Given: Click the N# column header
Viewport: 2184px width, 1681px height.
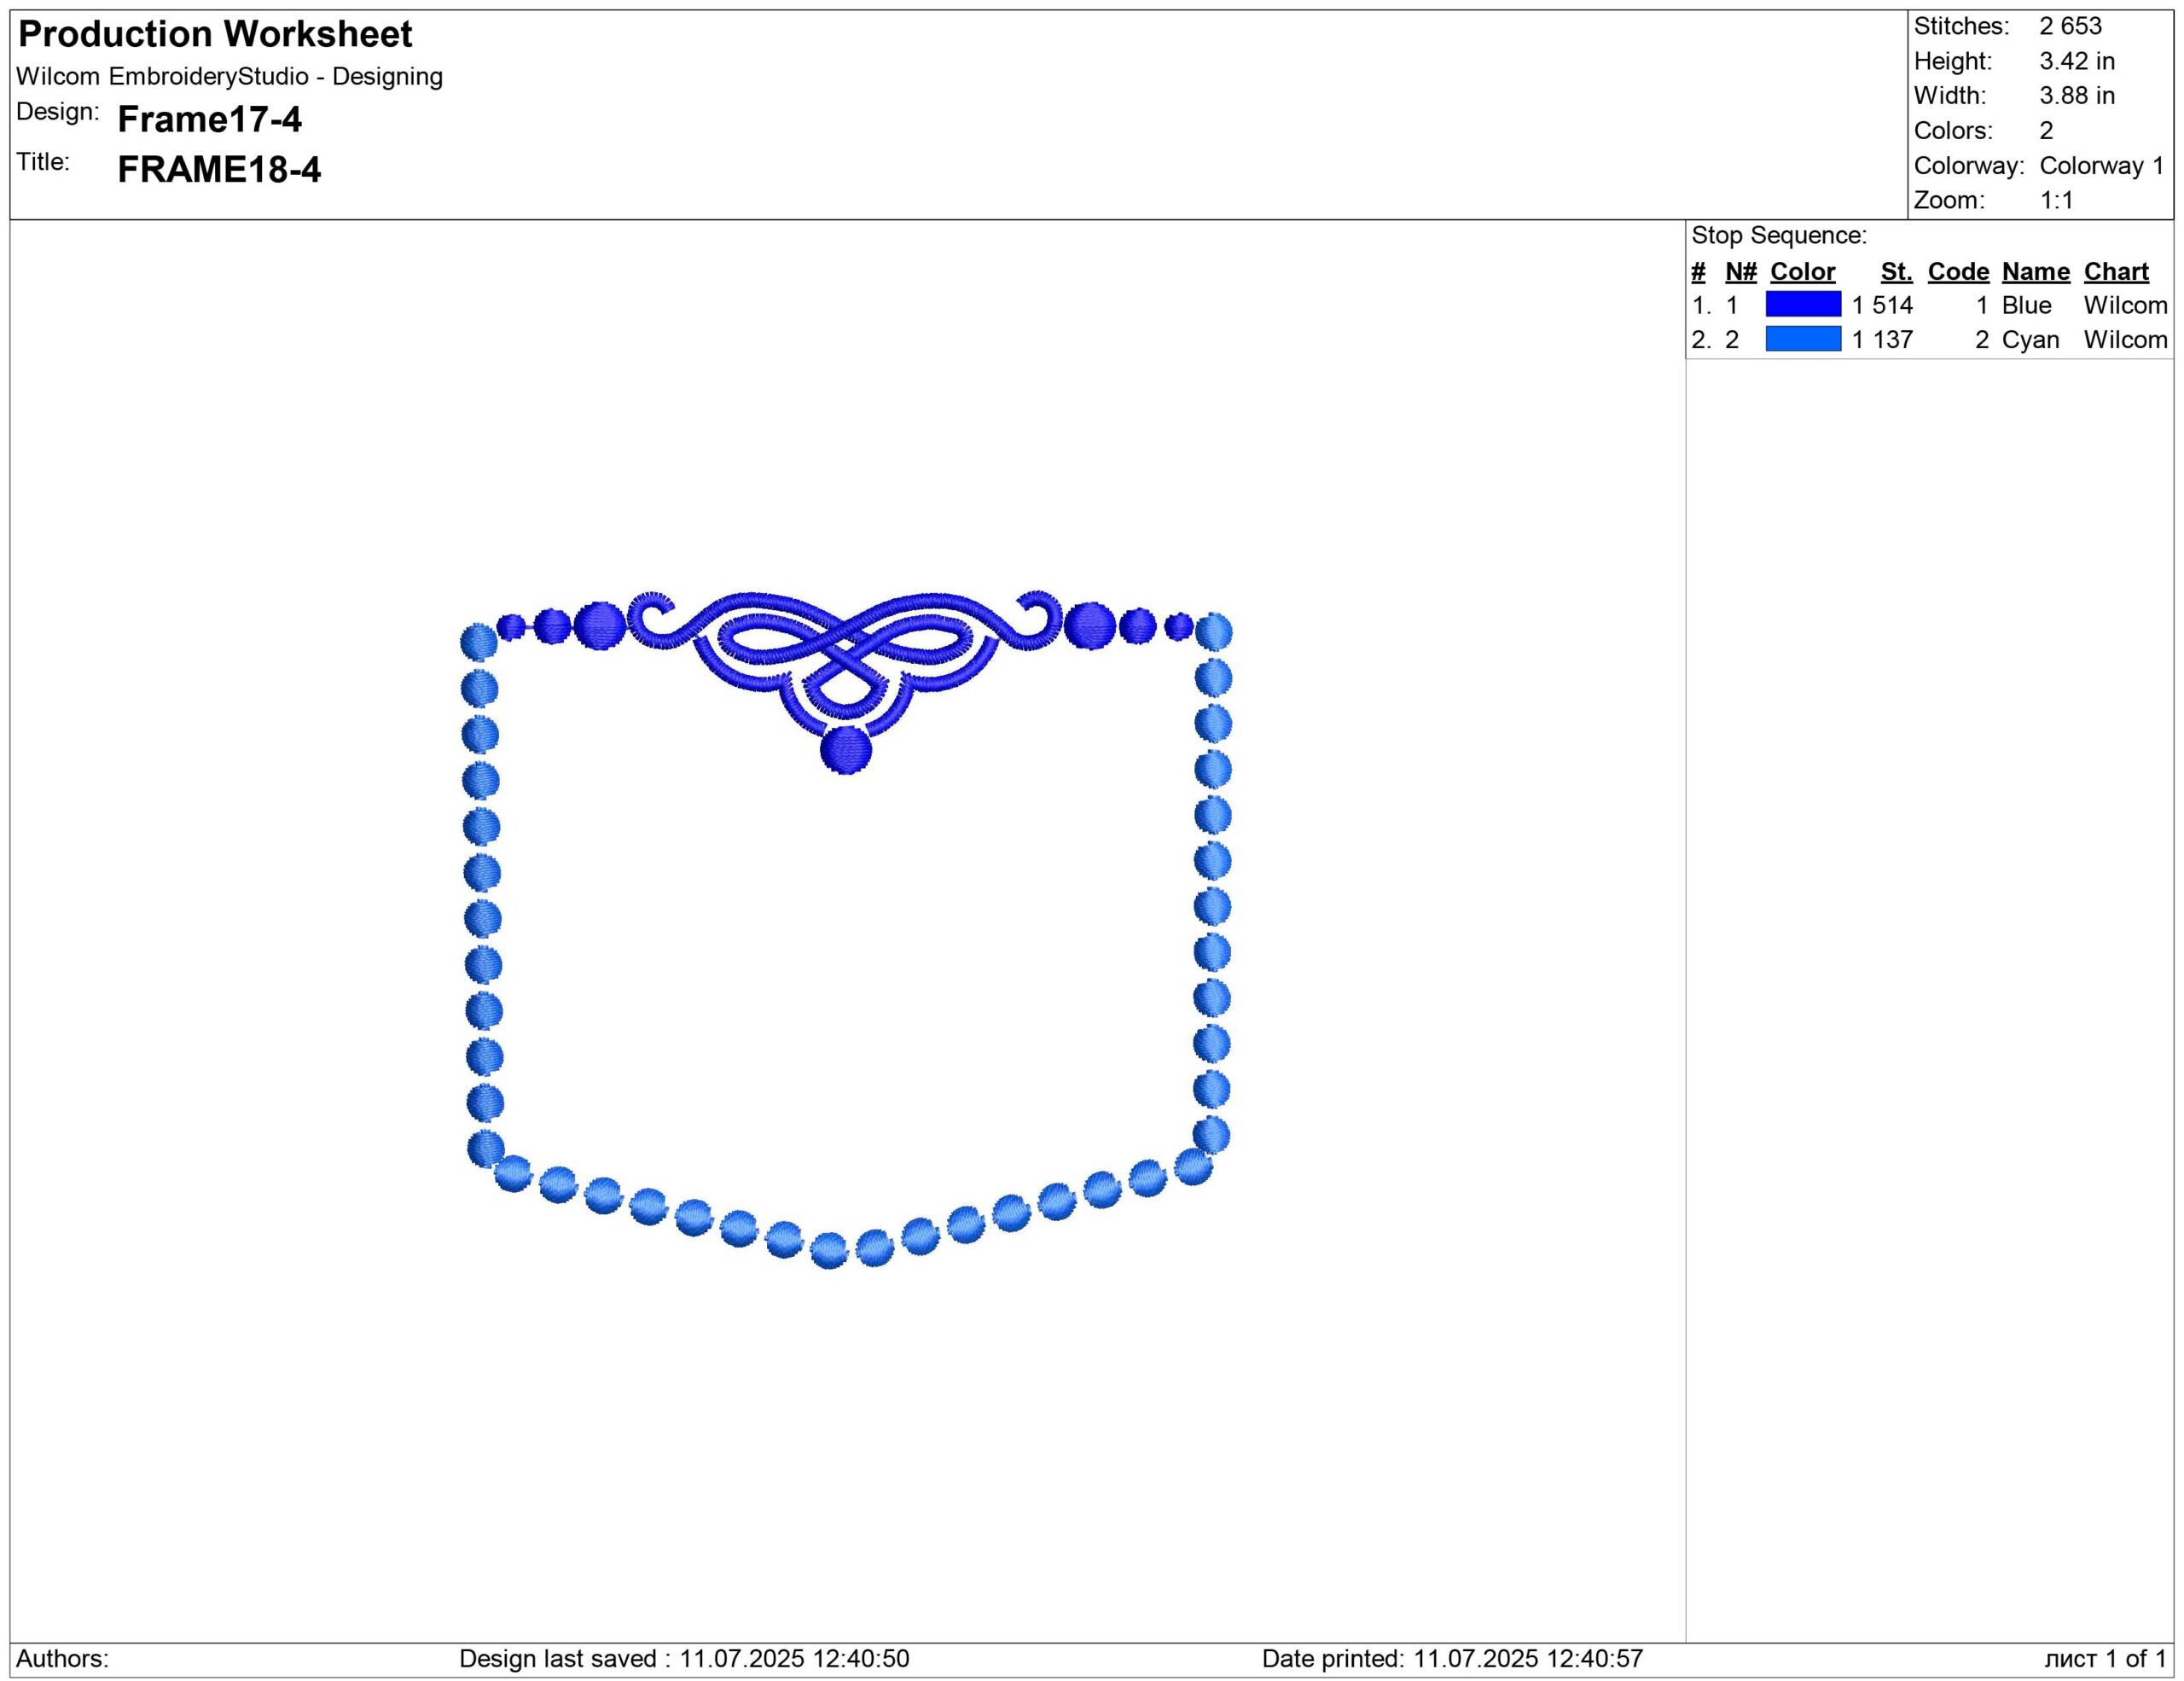Looking at the screenshot, I should [1741, 271].
